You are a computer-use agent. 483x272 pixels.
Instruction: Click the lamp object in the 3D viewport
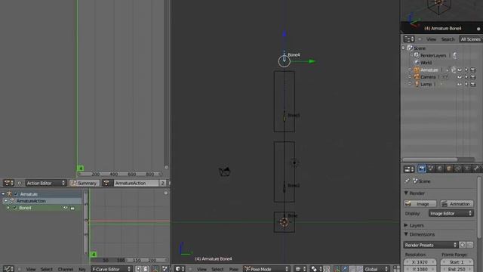[294, 163]
